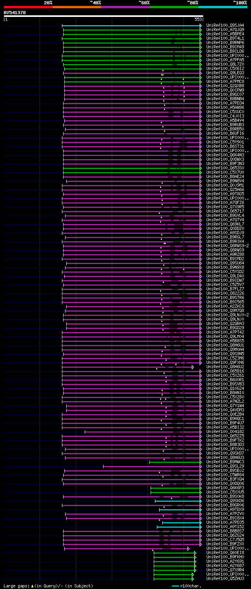Select the UniRef100_B9ILD6 label

coord(225,51)
